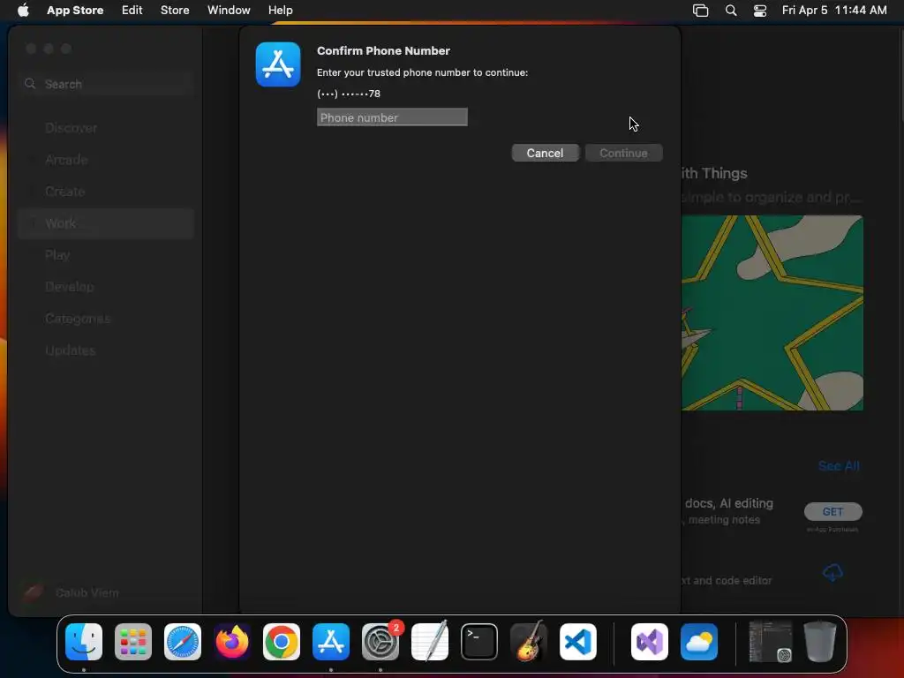The width and height of the screenshot is (904, 678).
Task: Open System Settings from the Dock
Action: [x=380, y=642]
